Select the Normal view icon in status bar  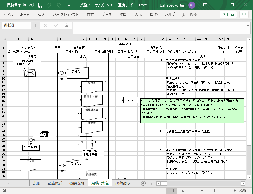(172, 190)
